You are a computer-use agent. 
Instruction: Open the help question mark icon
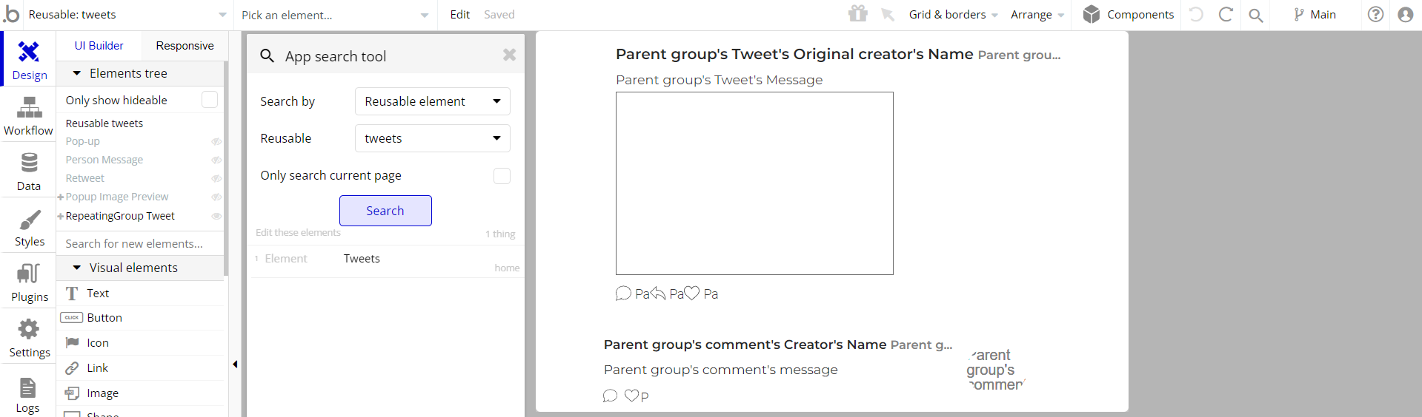click(1375, 15)
